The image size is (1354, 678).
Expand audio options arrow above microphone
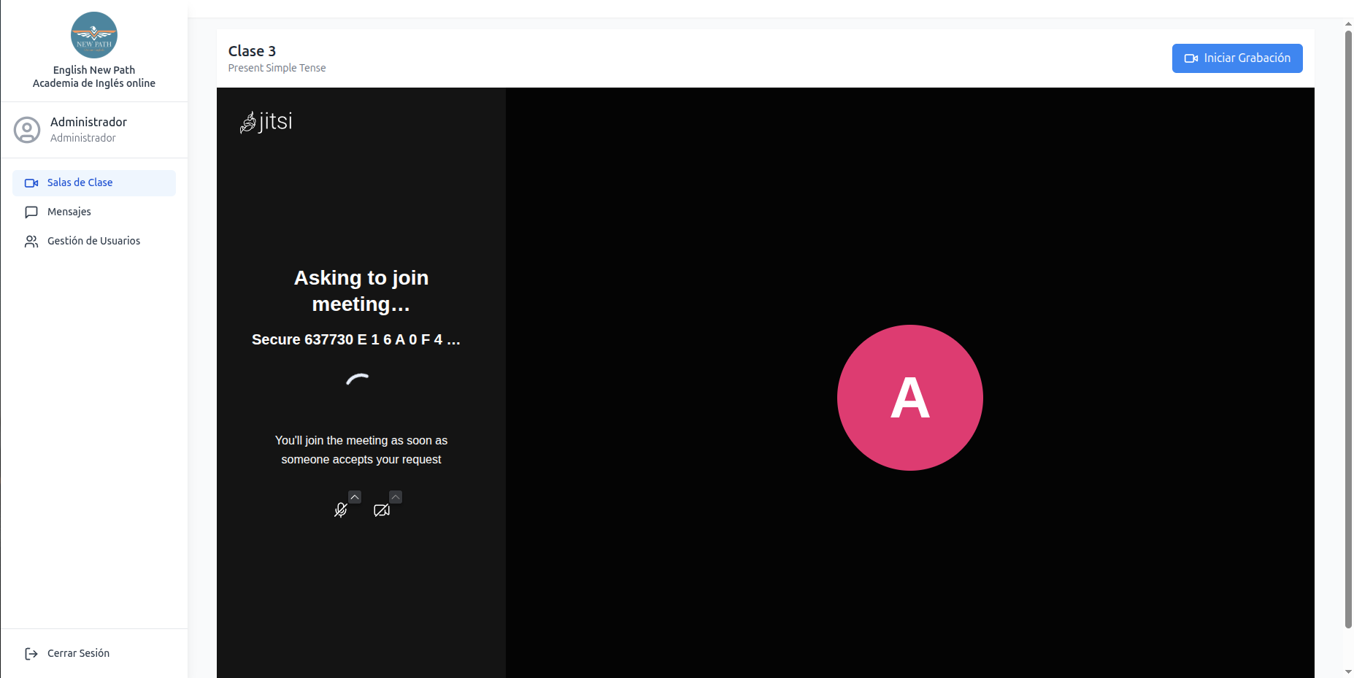click(355, 497)
